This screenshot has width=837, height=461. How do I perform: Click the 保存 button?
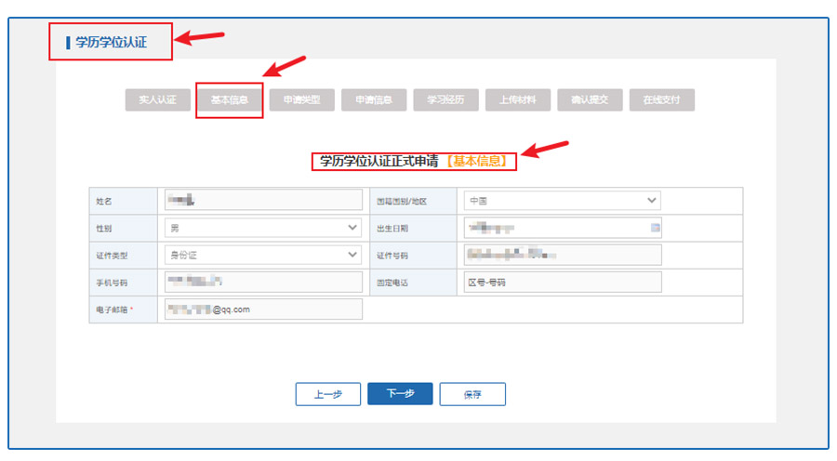(472, 394)
